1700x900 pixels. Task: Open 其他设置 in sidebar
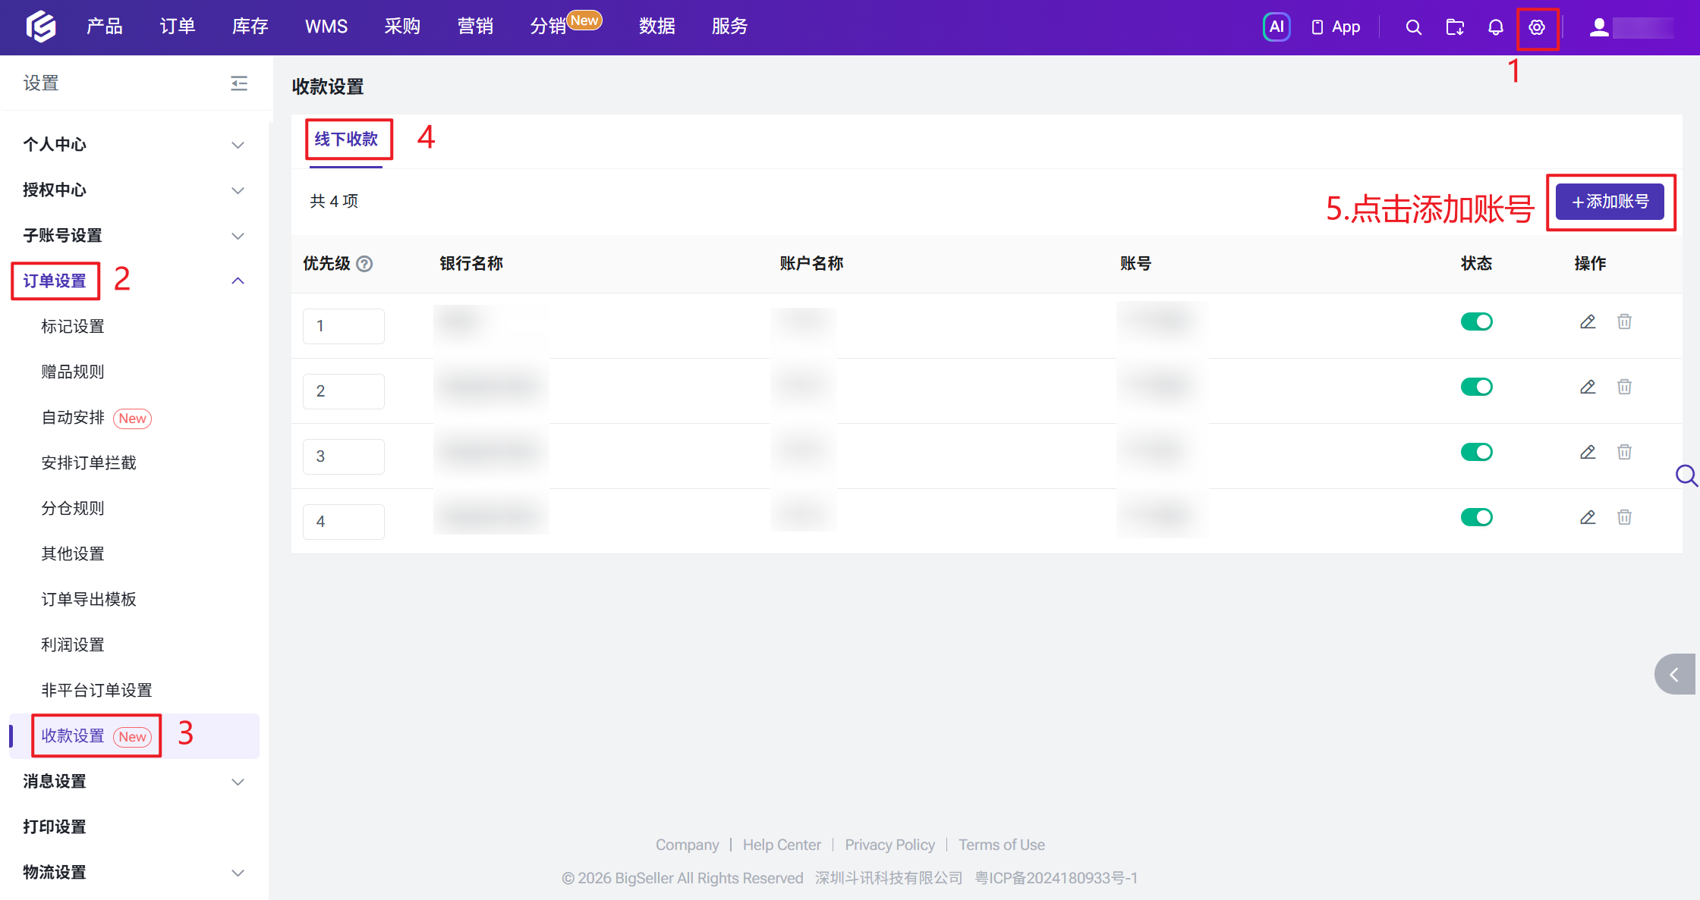coord(73,553)
